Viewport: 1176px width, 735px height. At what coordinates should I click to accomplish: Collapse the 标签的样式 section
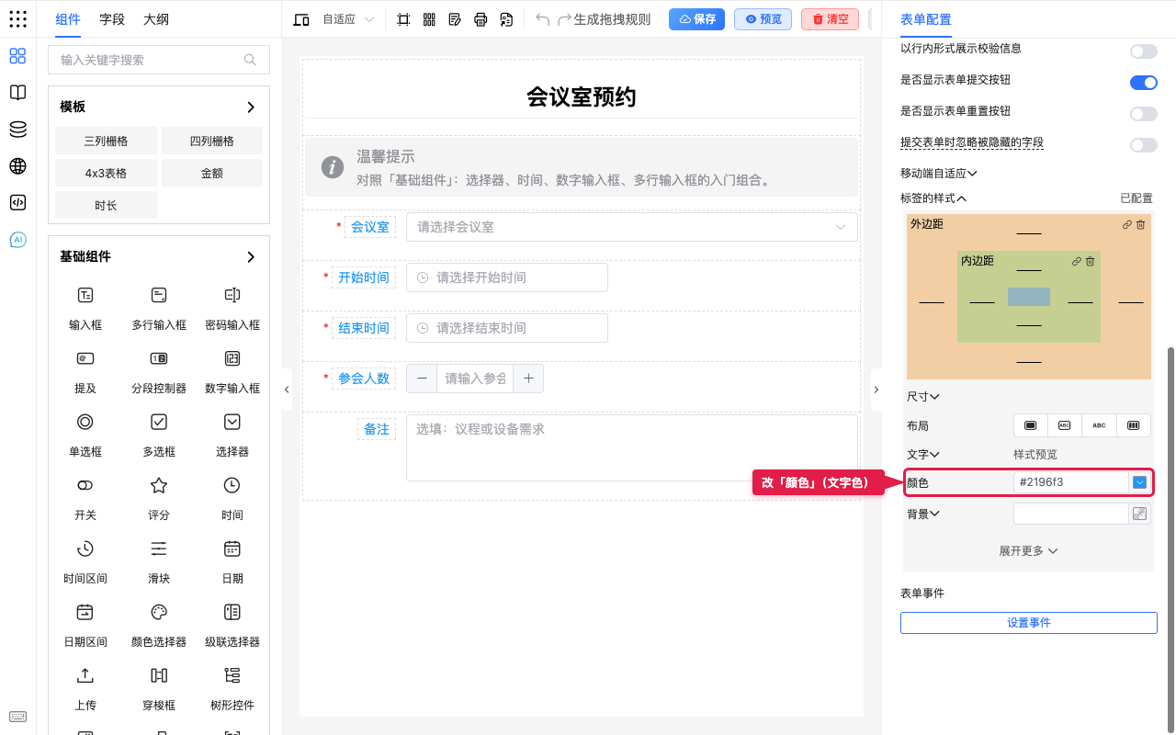tap(933, 198)
